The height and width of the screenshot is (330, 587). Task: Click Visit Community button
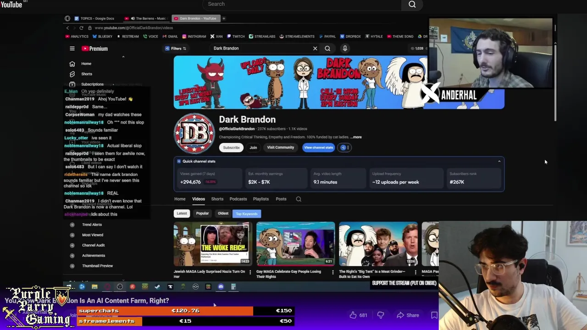[x=280, y=148]
